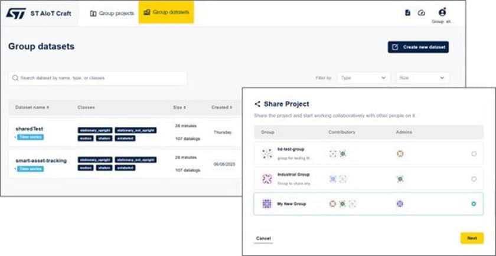The image size is (496, 256).
Task: Select the My New Group radio button
Action: (474, 204)
